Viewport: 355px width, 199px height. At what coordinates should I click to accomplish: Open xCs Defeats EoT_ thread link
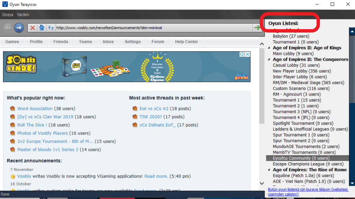158,125
